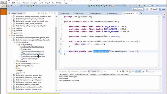Screen dimensions: 167x94
Task: Click the Pin Console icon
Action: click(144, 71)
